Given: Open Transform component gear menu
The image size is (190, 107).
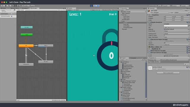Looking at the screenshot, I should point(189,15).
